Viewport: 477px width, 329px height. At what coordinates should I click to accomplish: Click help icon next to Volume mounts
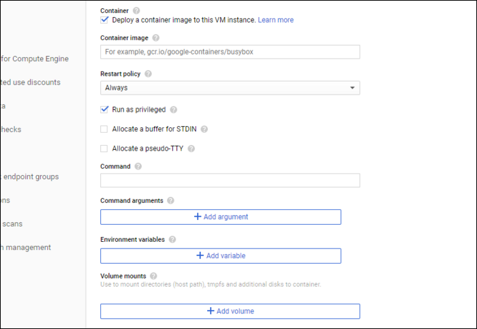[x=153, y=276]
